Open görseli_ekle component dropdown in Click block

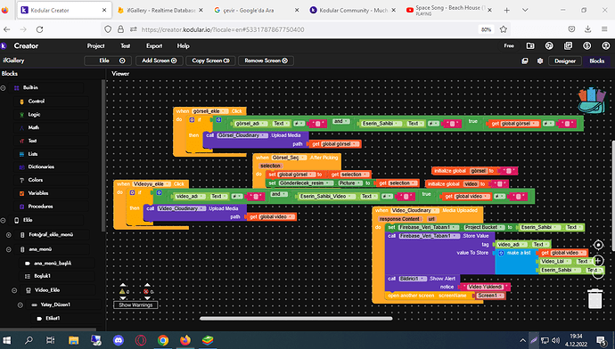point(210,111)
